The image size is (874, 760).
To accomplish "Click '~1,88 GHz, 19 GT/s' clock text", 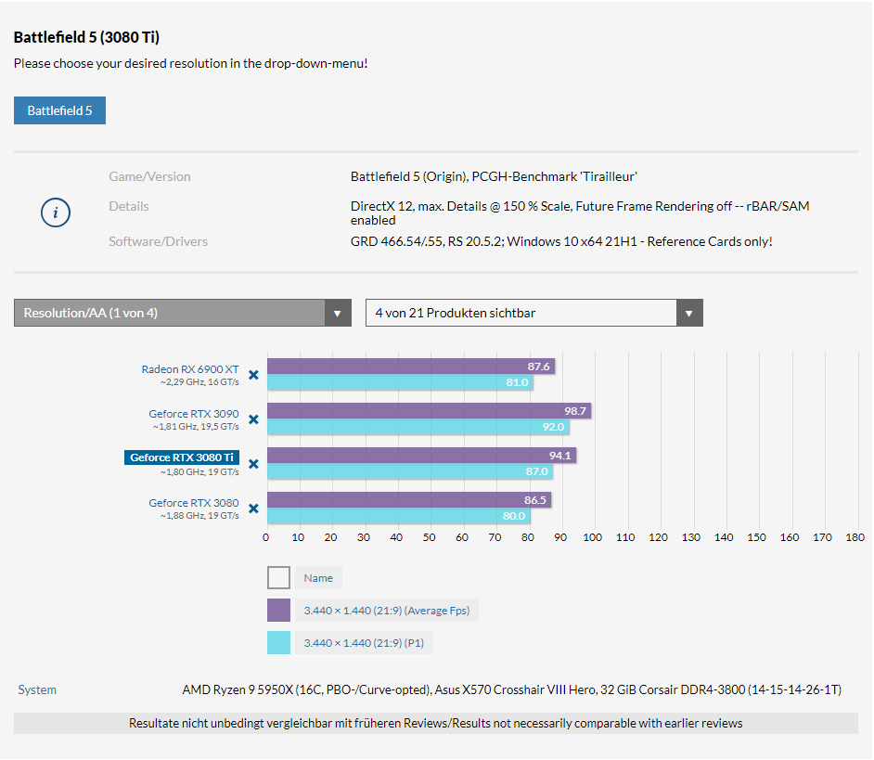I will 199,516.
